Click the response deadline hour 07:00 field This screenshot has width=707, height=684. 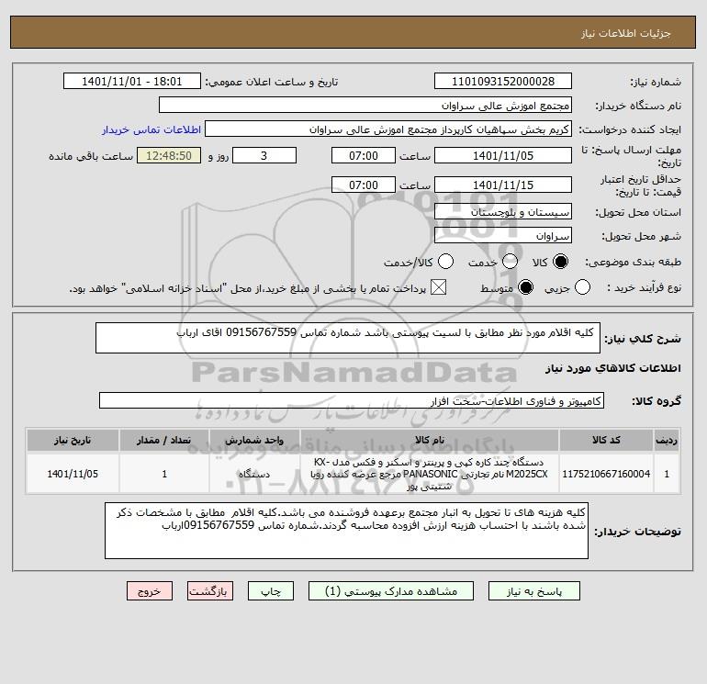[x=364, y=155]
